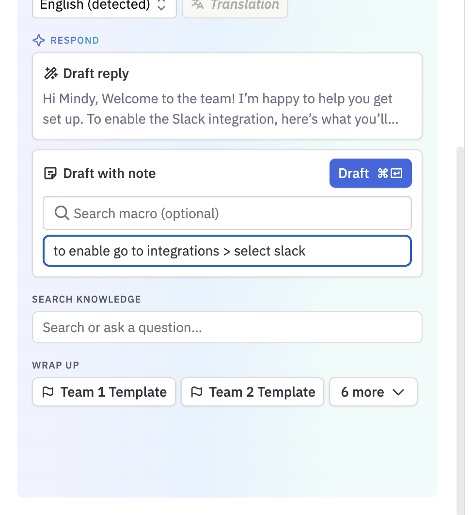Select the Team 2 Template button
Viewport: 472px width, 515px height.
252,392
